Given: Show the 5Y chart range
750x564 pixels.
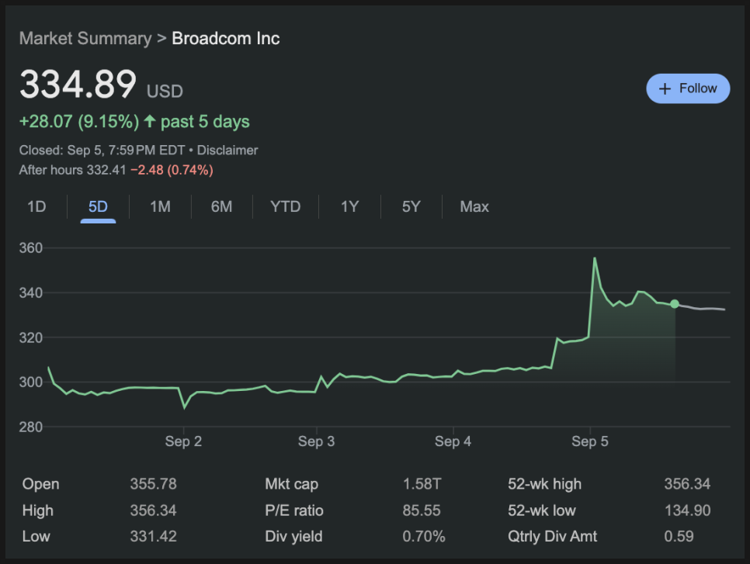Looking at the screenshot, I should pyautogui.click(x=411, y=206).
